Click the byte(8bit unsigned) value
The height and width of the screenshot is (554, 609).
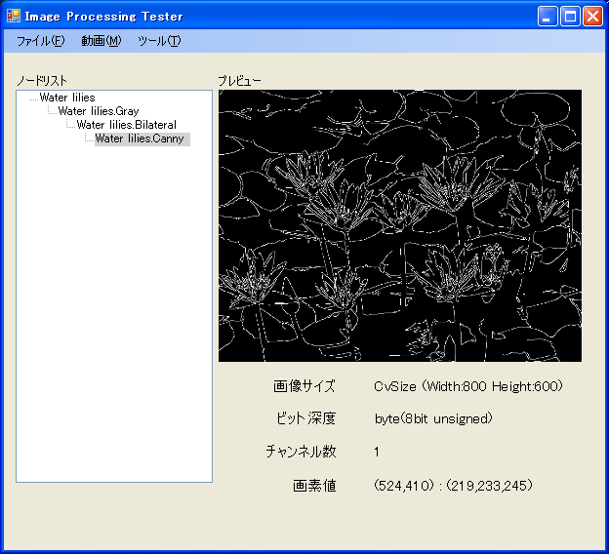tap(433, 418)
